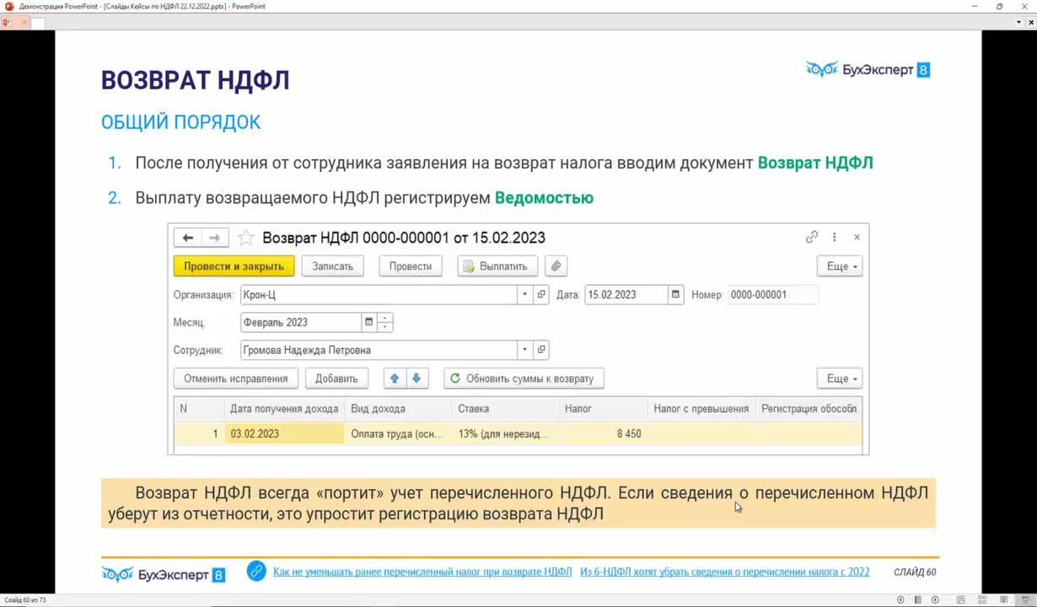The height and width of the screenshot is (607, 1037).
Task: Adjust the Месяц field stepper arrows
Action: click(384, 322)
